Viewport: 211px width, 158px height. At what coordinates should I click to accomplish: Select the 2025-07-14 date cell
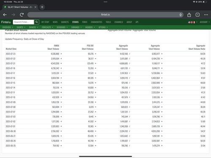click(11, 88)
